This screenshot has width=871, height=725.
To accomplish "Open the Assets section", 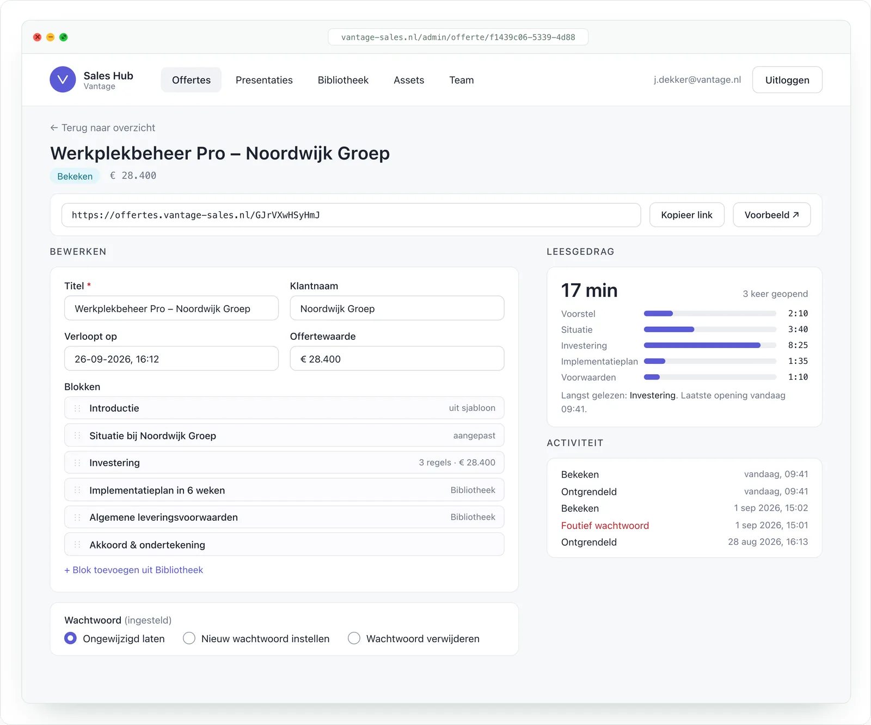I will click(409, 80).
